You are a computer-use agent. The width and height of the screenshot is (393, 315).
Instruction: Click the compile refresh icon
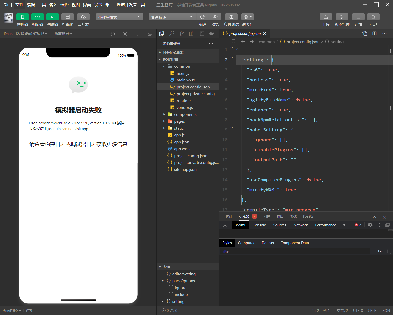203,17
